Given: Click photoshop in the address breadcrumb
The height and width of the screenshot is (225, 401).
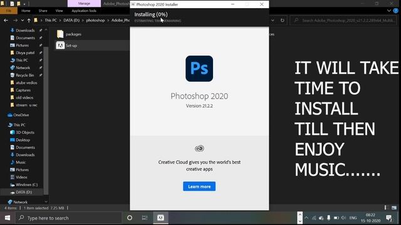Looking at the screenshot, I should pos(95,20).
